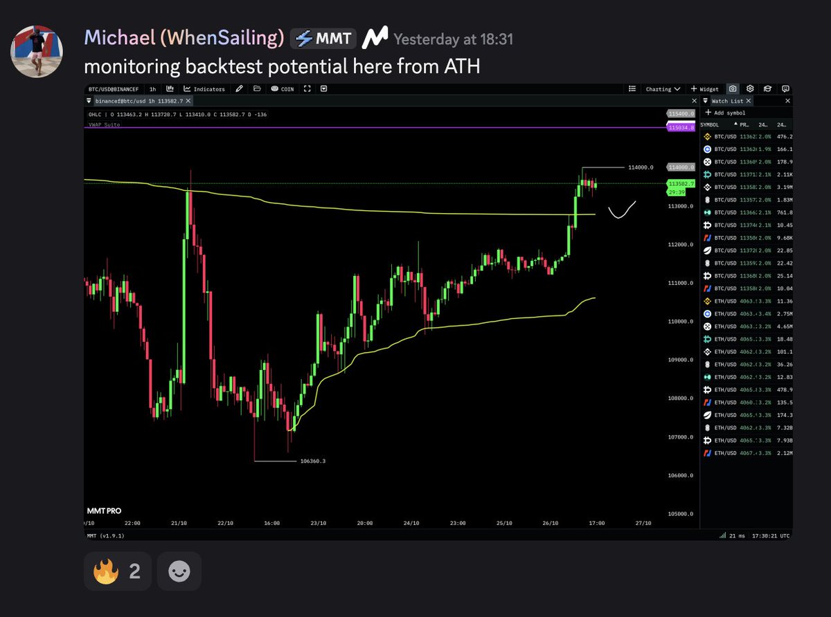Select BTC/USD row with 1.83M volume

pos(747,200)
